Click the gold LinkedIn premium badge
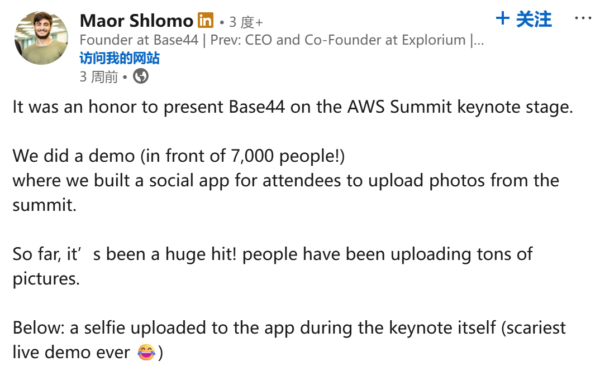Viewport: 600px width, 376px height. 206,21
